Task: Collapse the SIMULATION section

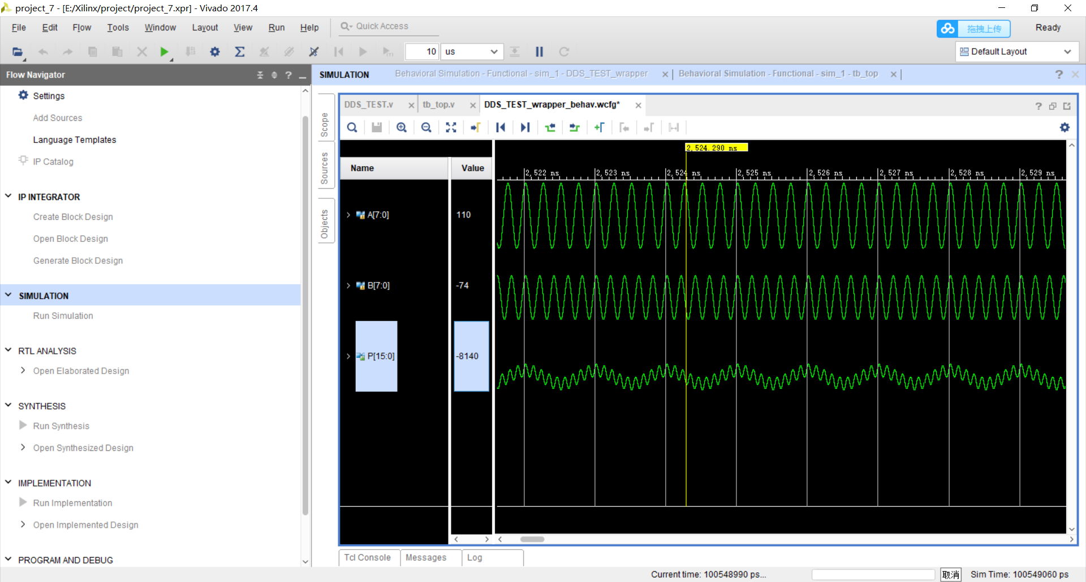Action: coord(8,295)
